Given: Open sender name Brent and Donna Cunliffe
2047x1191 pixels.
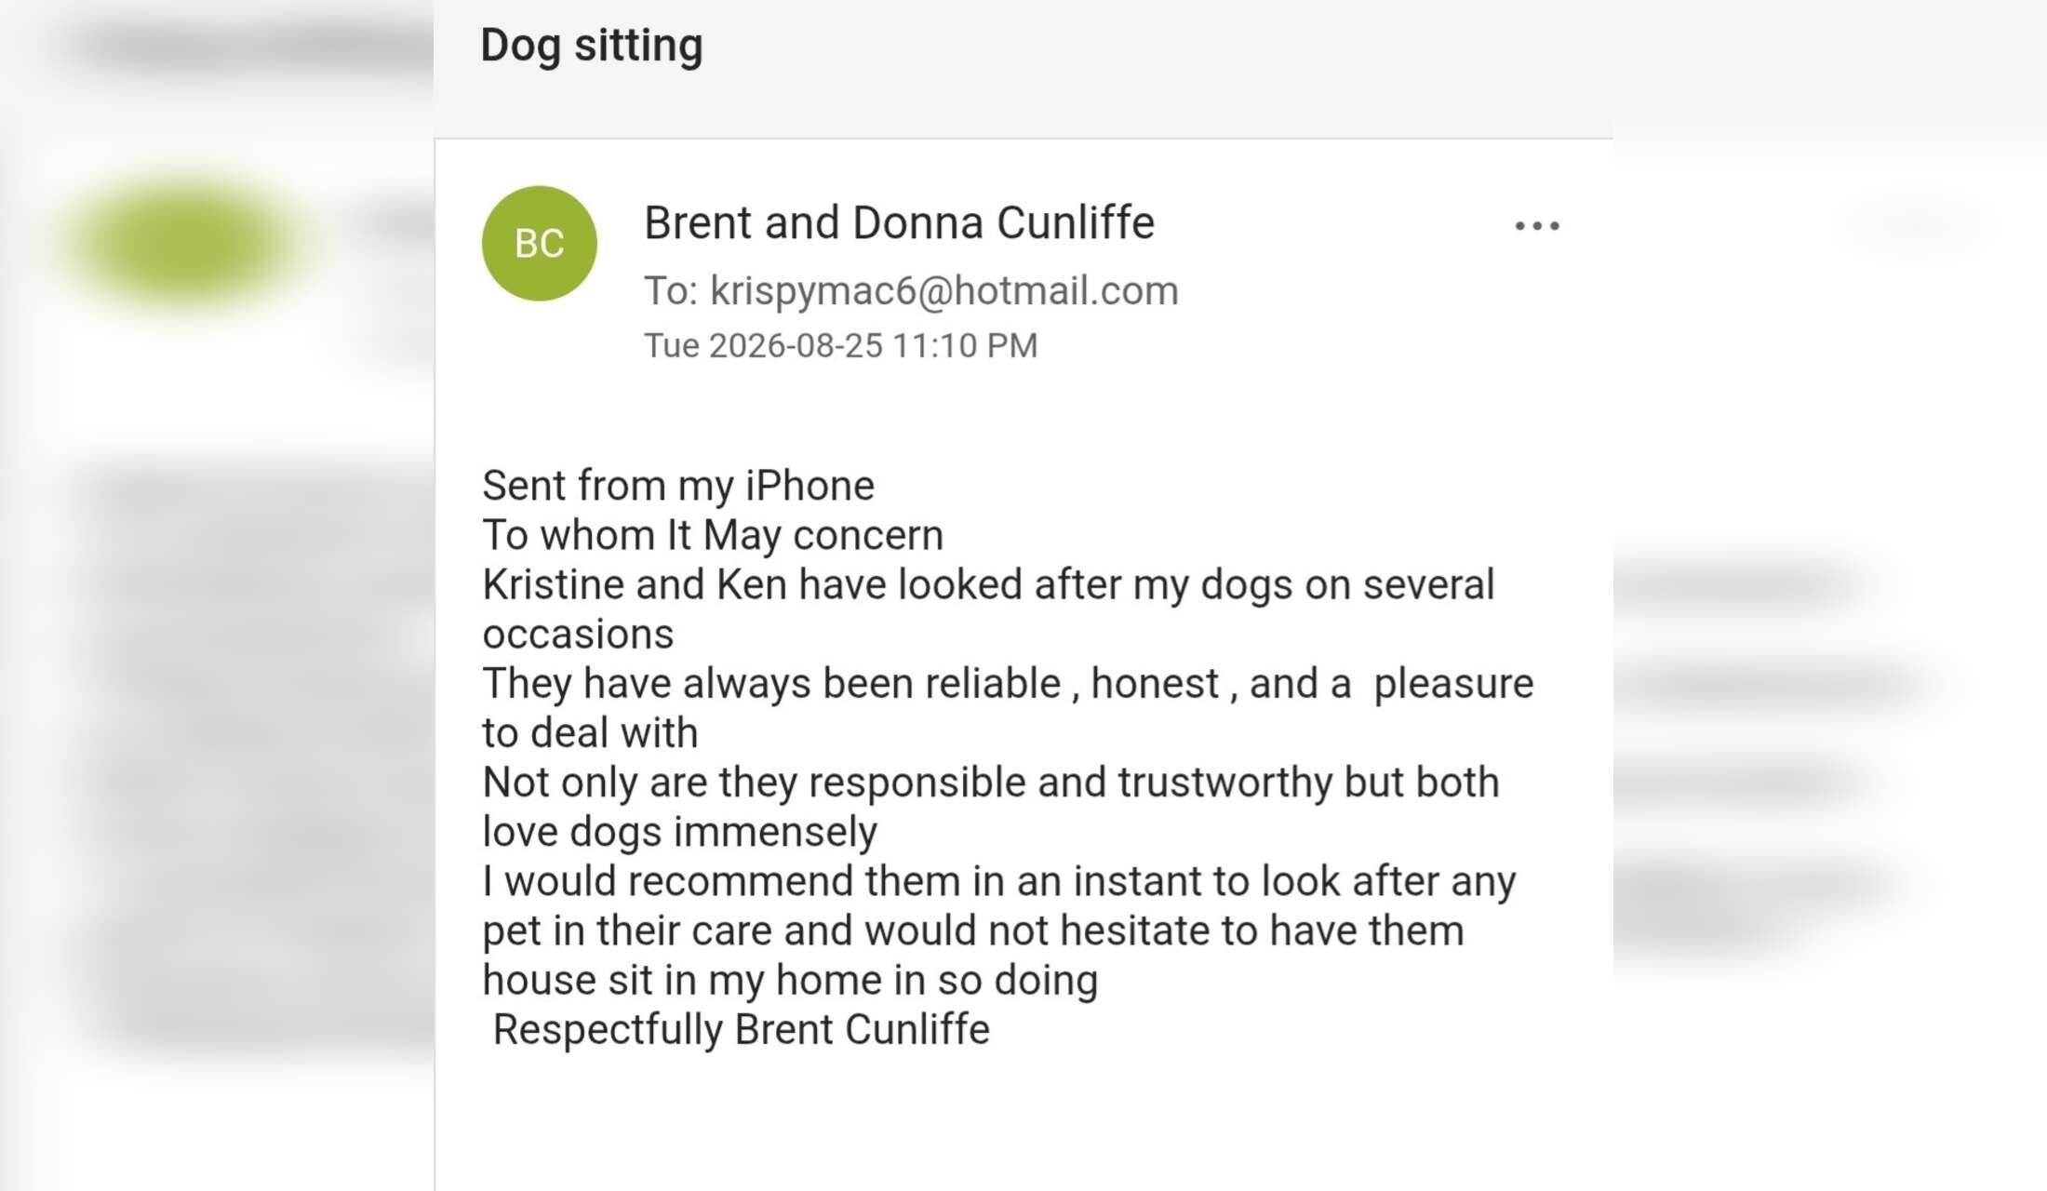Looking at the screenshot, I should [899, 223].
